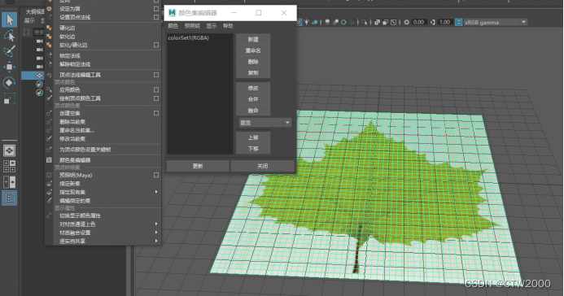Click the 上移 button
The width and height of the screenshot is (564, 296).
coord(253,137)
